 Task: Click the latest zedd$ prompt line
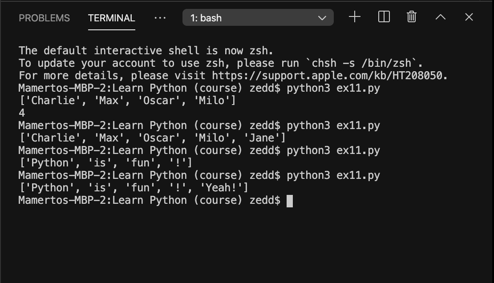(x=151, y=200)
